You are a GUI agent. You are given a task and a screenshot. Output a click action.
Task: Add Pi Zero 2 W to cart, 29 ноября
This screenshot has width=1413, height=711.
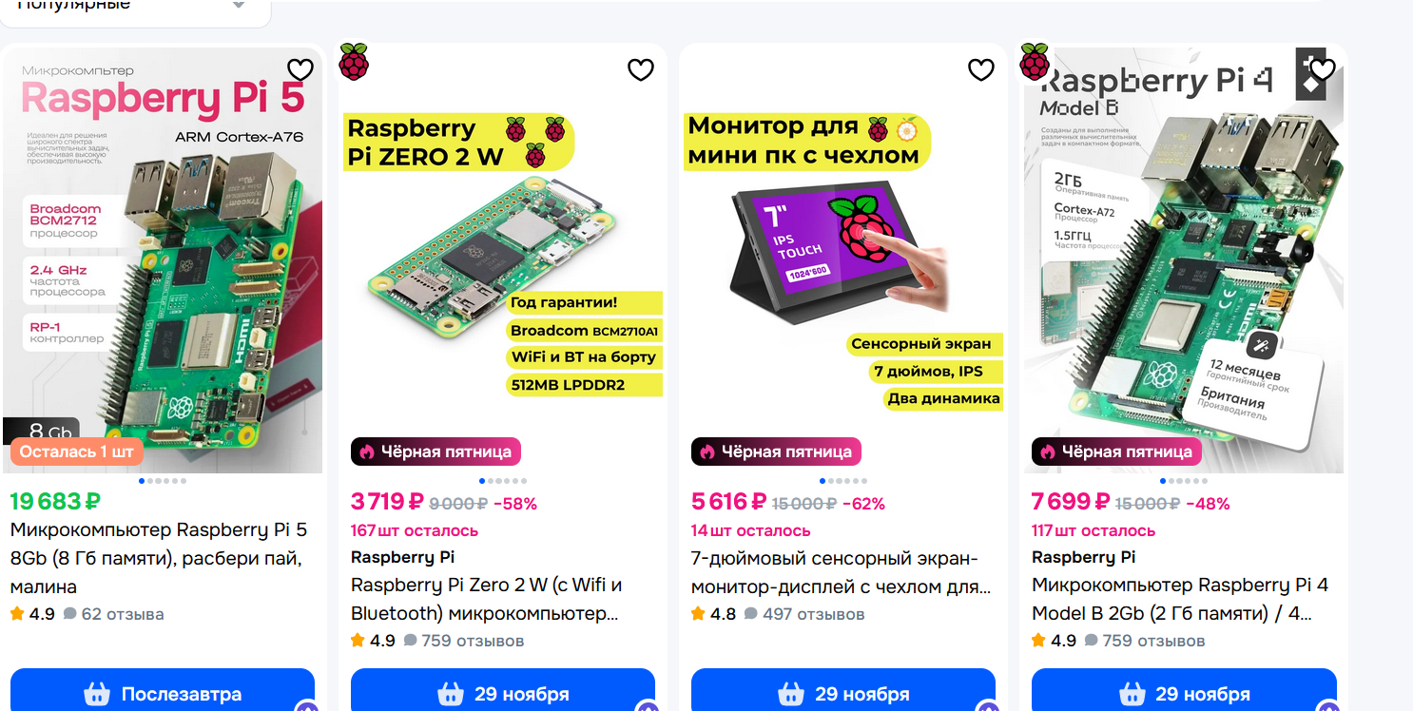(x=503, y=694)
